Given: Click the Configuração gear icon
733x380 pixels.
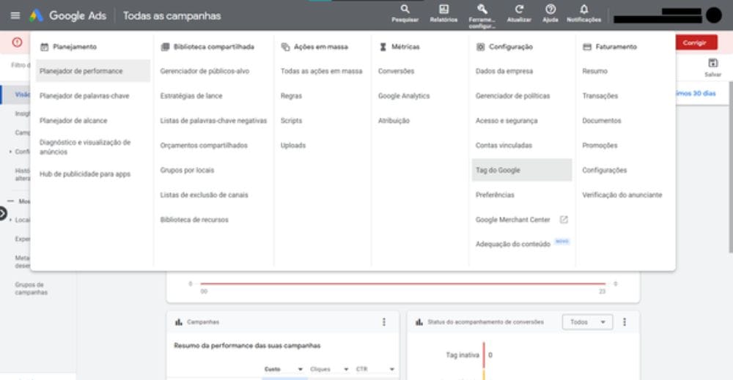Looking at the screenshot, I should [480, 47].
